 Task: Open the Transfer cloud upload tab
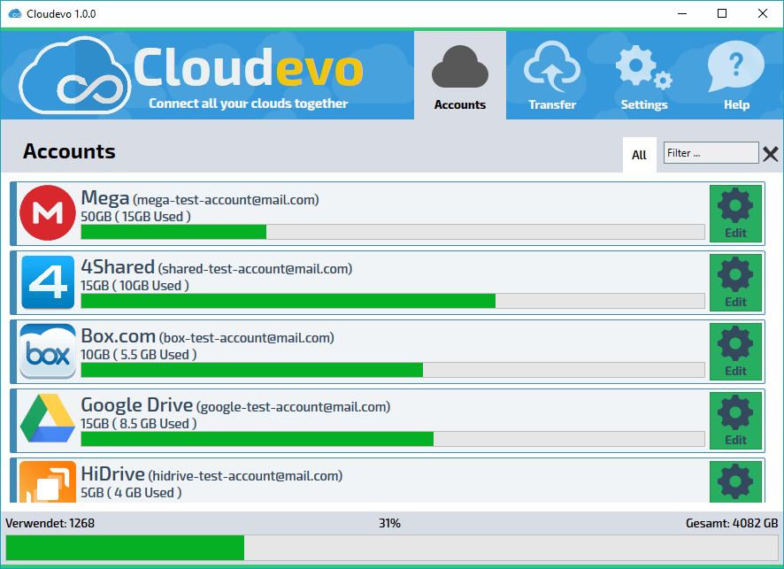(x=552, y=75)
